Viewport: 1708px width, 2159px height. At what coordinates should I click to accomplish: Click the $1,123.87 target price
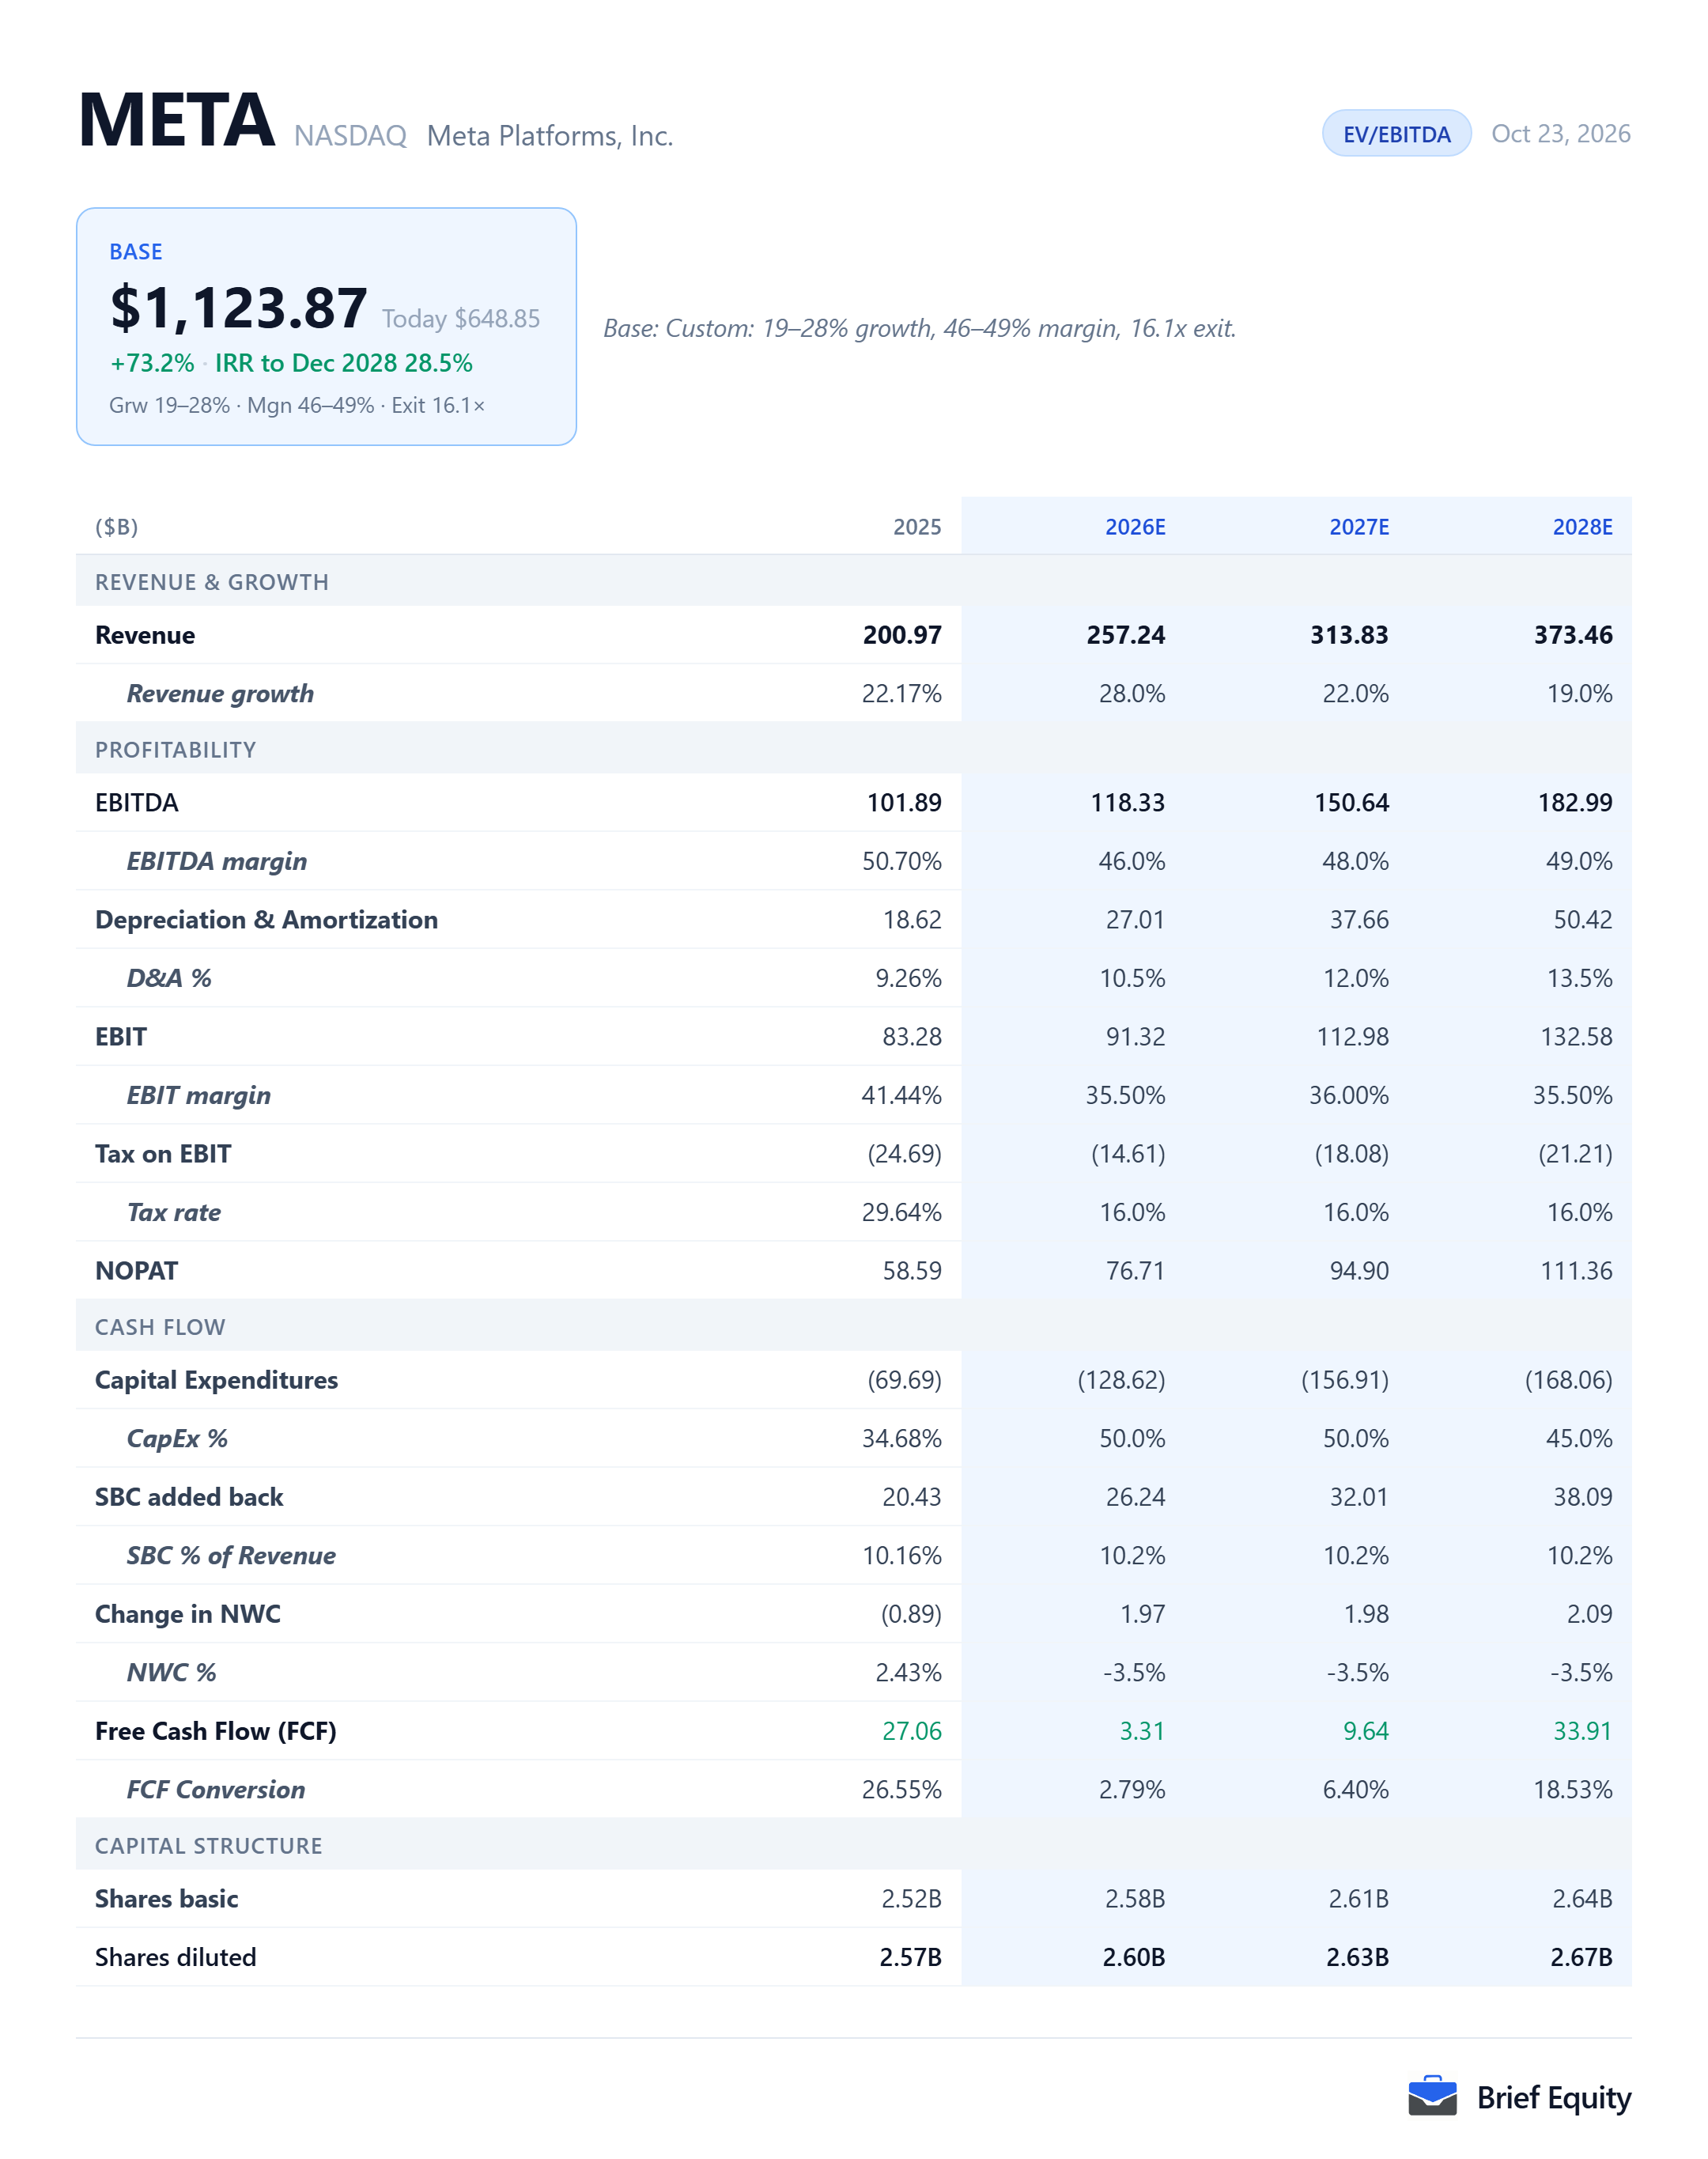pyautogui.click(x=239, y=307)
